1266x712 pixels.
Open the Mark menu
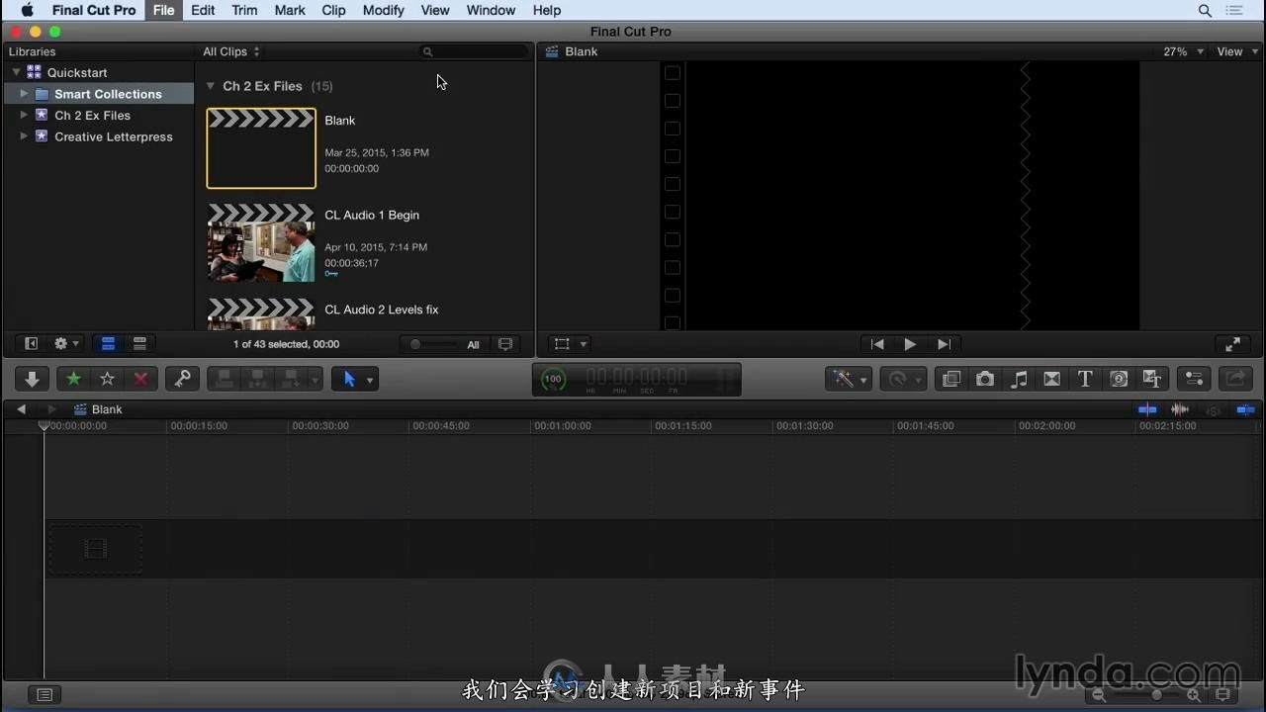290,10
